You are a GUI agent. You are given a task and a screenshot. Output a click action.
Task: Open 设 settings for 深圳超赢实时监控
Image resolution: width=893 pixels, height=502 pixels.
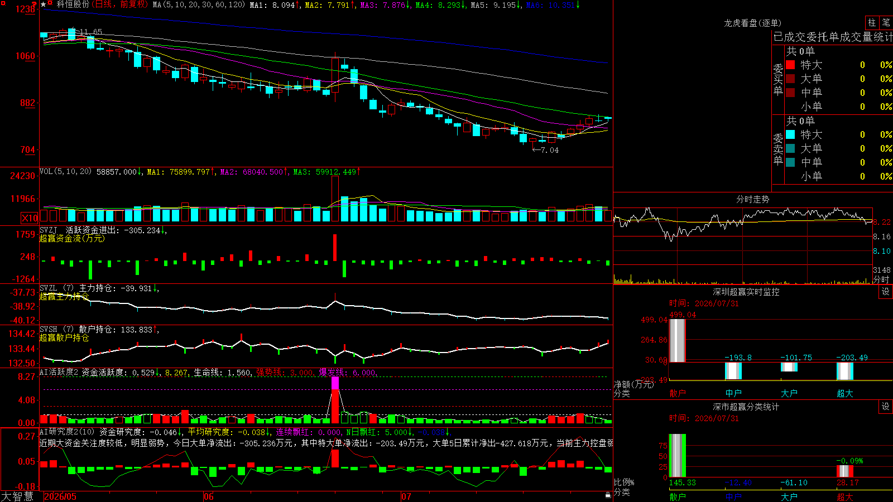tap(886, 292)
